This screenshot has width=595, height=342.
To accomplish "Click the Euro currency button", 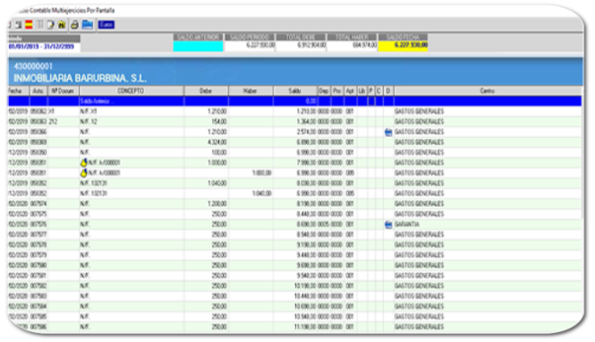I will tap(106, 25).
